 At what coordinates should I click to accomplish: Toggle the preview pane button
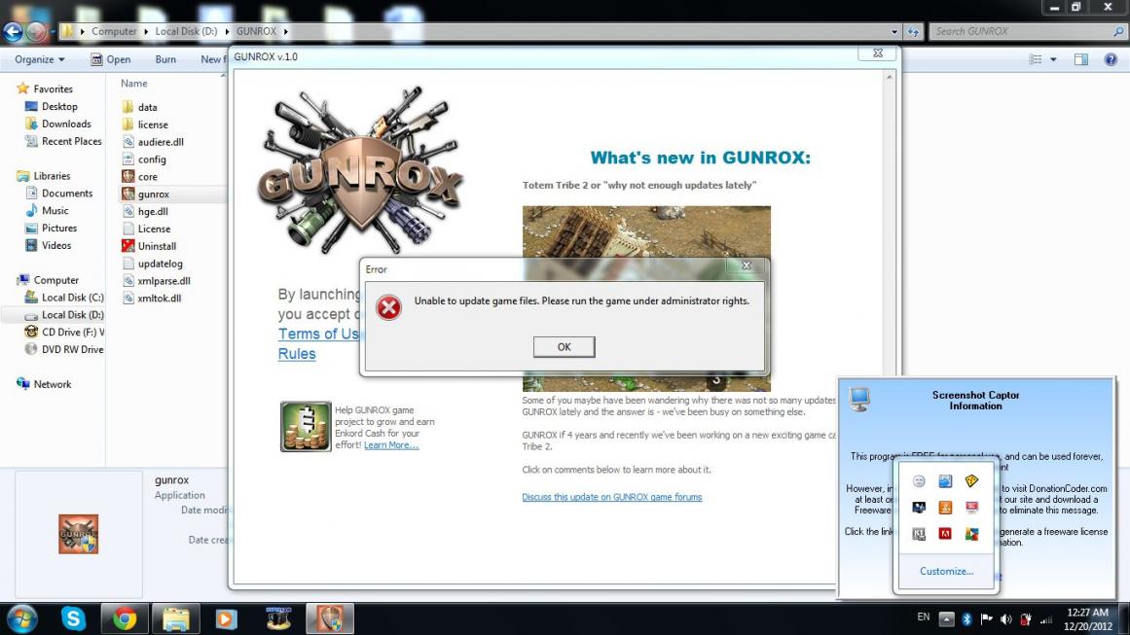1081,59
